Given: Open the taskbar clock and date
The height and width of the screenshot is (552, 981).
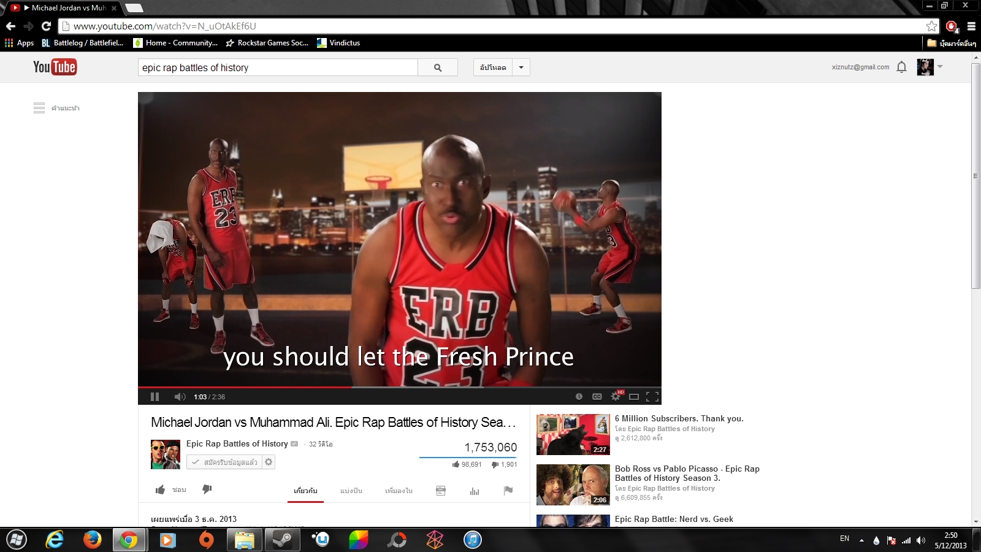Looking at the screenshot, I should tap(951, 540).
